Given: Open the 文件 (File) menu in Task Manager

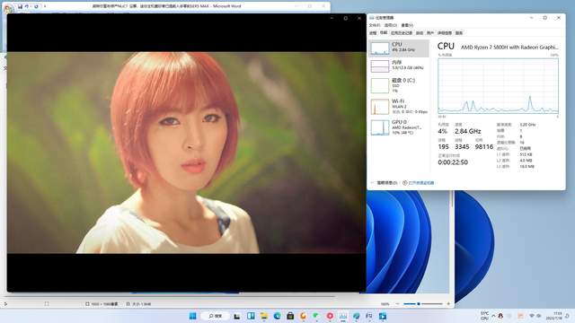Looking at the screenshot, I should [x=375, y=25].
